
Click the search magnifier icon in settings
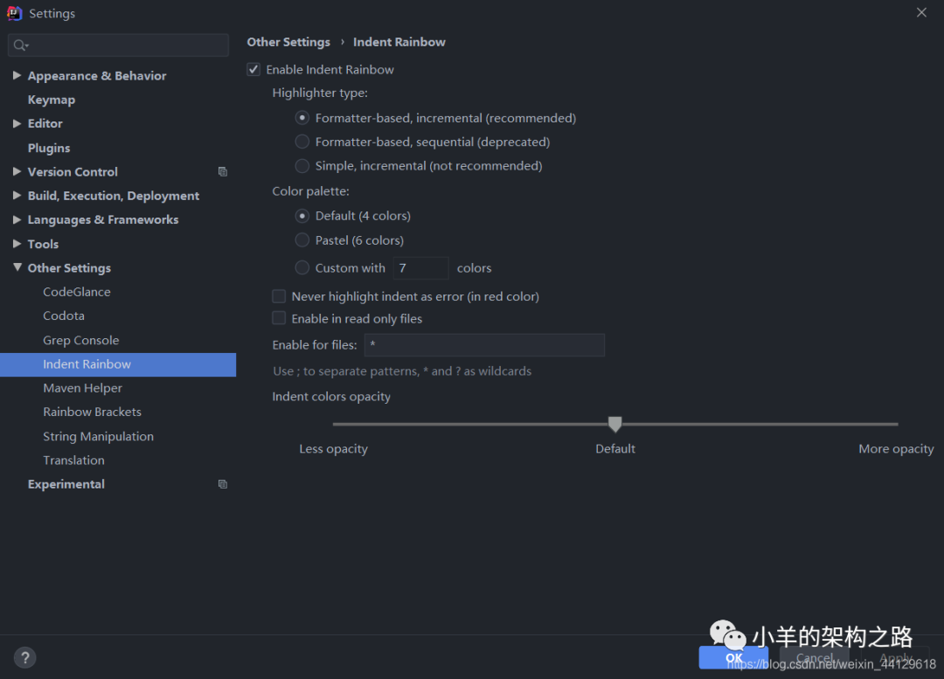coord(19,45)
